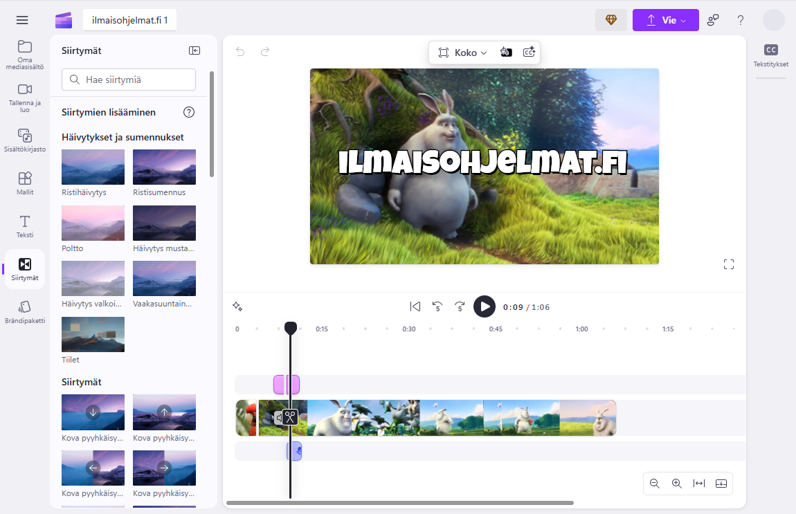Collapse the timeline panel
Screen dimensions: 796x514
coord(721,484)
